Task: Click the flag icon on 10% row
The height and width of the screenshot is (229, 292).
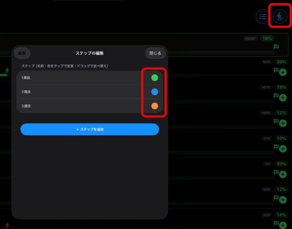Action: click(276, 147)
